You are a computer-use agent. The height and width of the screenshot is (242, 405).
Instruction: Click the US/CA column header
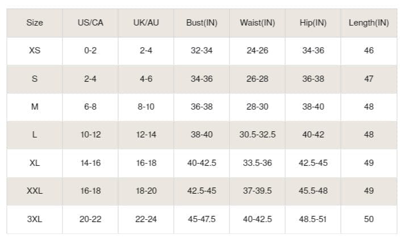click(90, 23)
